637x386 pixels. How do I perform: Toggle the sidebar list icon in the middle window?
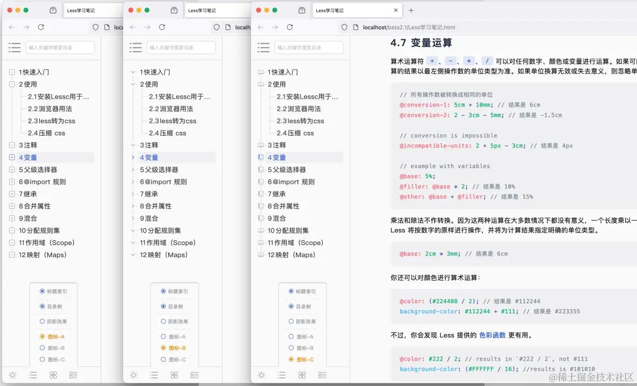[x=135, y=48]
